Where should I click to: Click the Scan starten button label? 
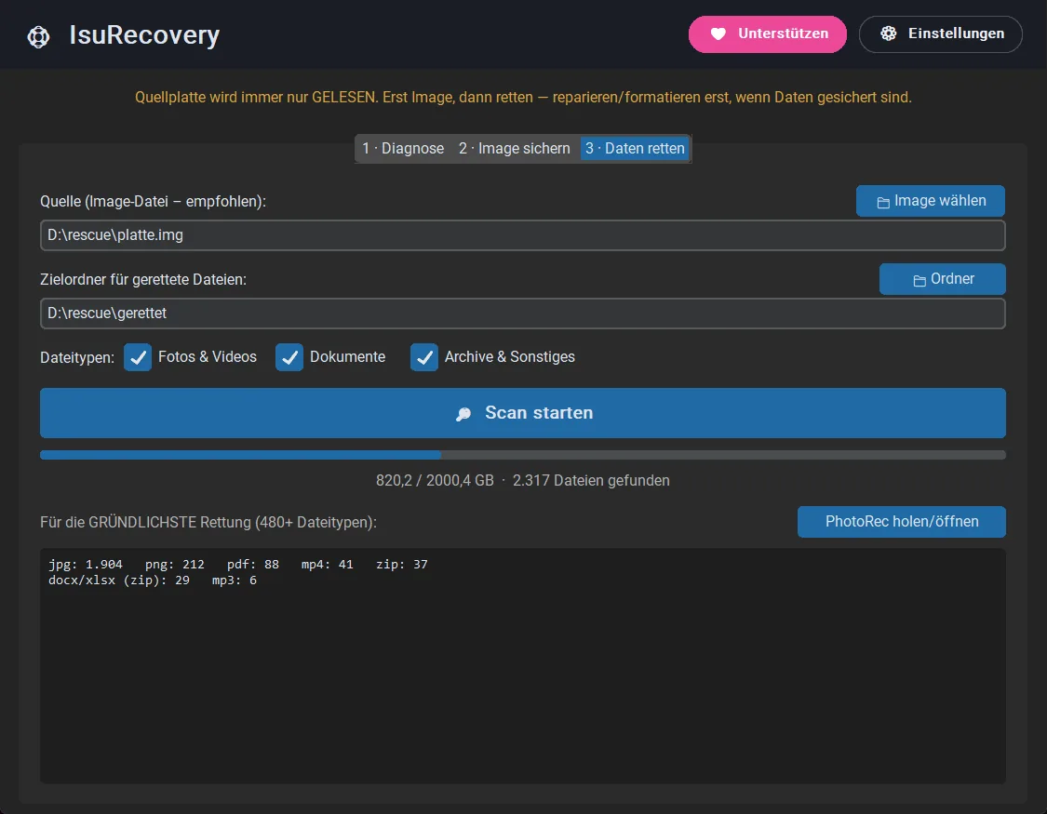539,413
